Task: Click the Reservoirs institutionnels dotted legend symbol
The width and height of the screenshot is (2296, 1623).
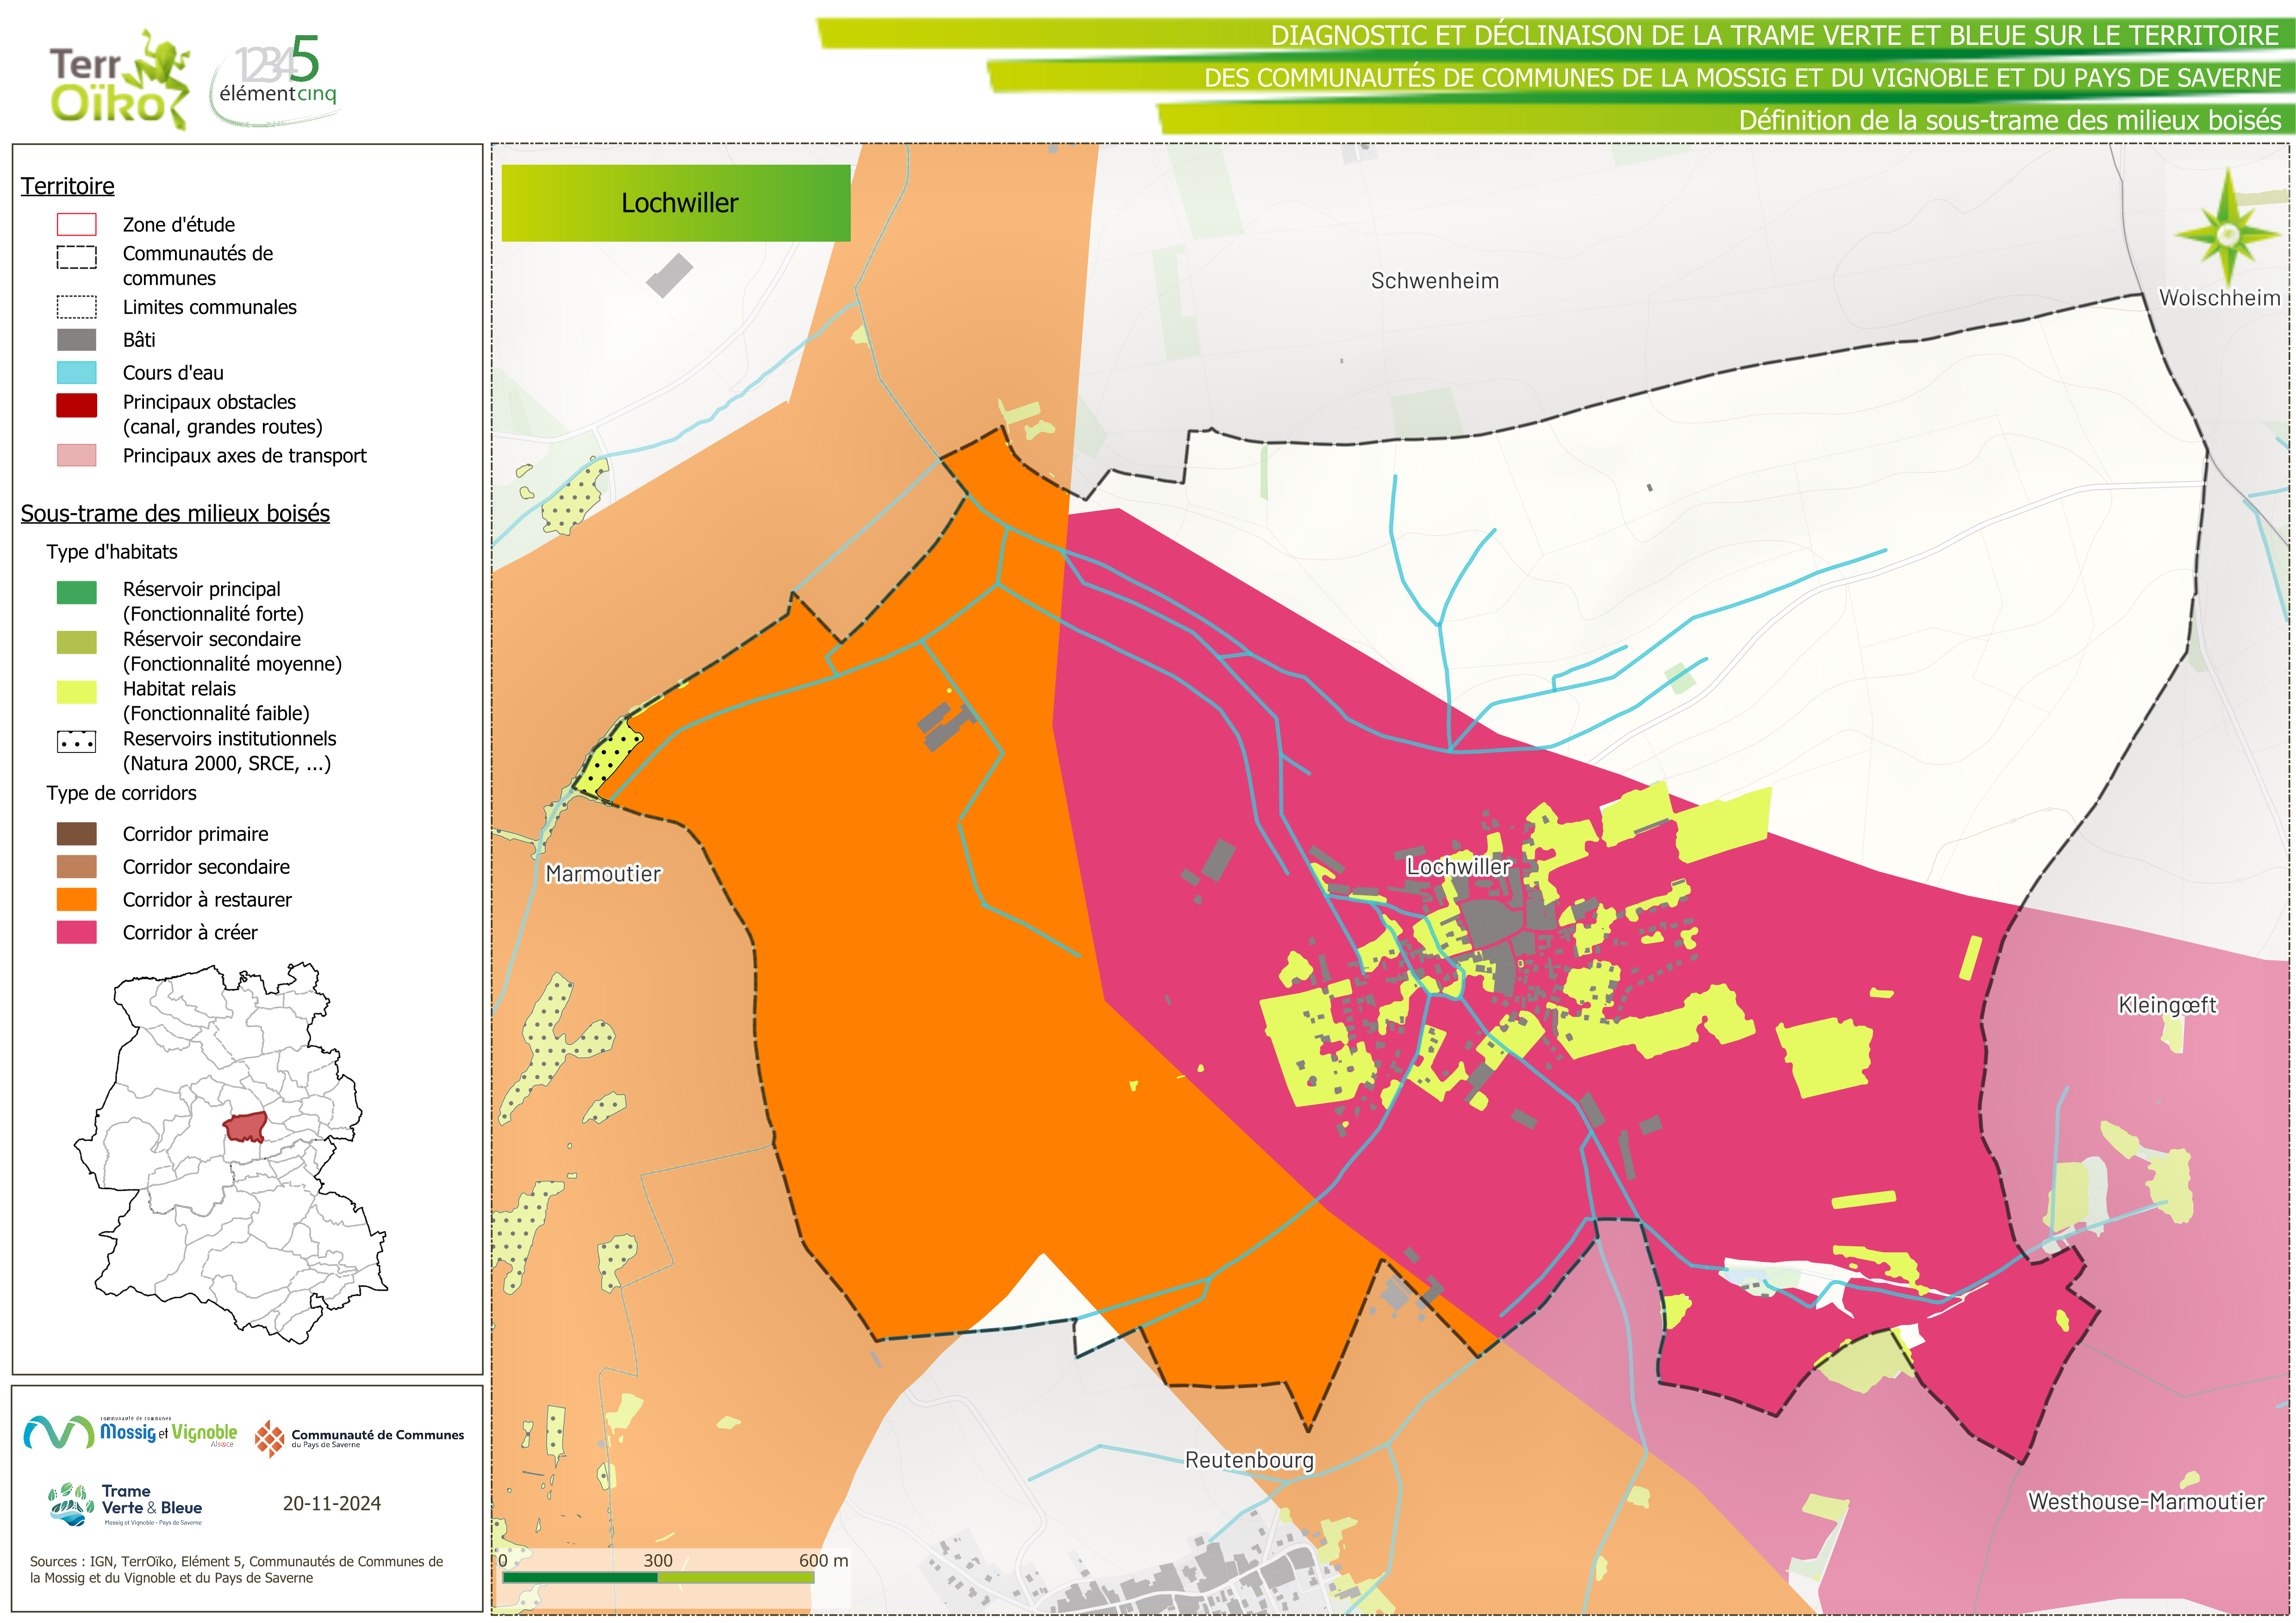Action: (77, 742)
